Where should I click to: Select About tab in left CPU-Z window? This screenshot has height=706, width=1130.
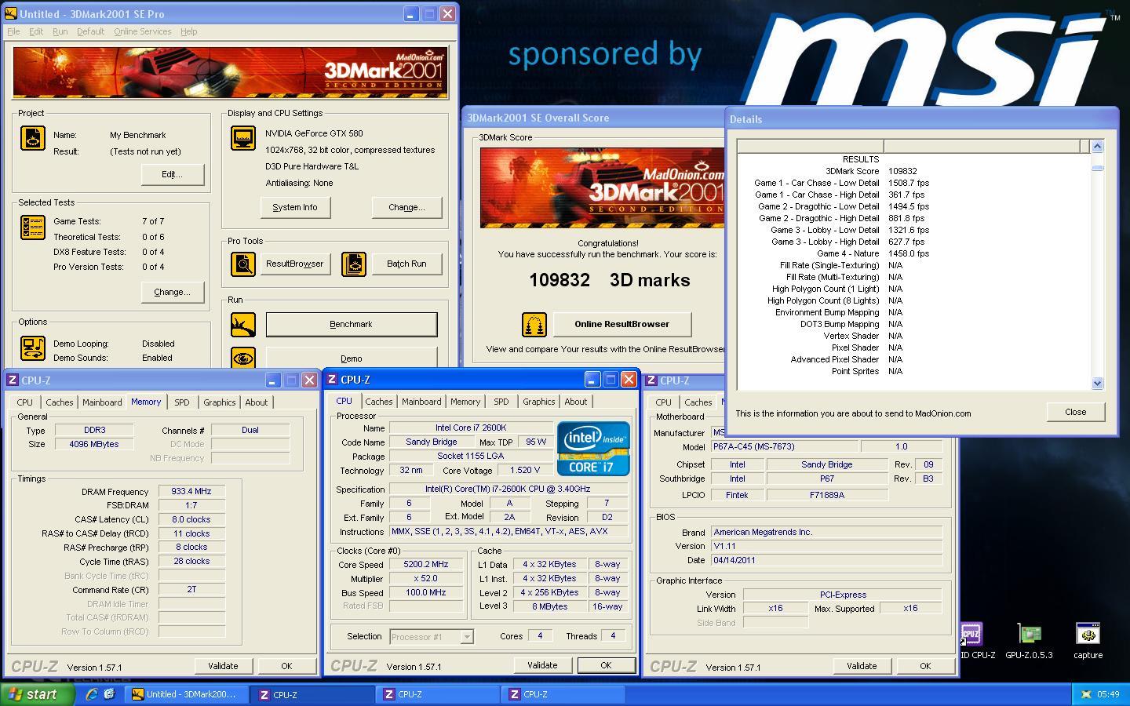pyautogui.click(x=257, y=402)
